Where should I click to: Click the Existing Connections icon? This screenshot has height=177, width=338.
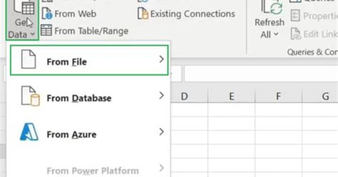coord(143,13)
